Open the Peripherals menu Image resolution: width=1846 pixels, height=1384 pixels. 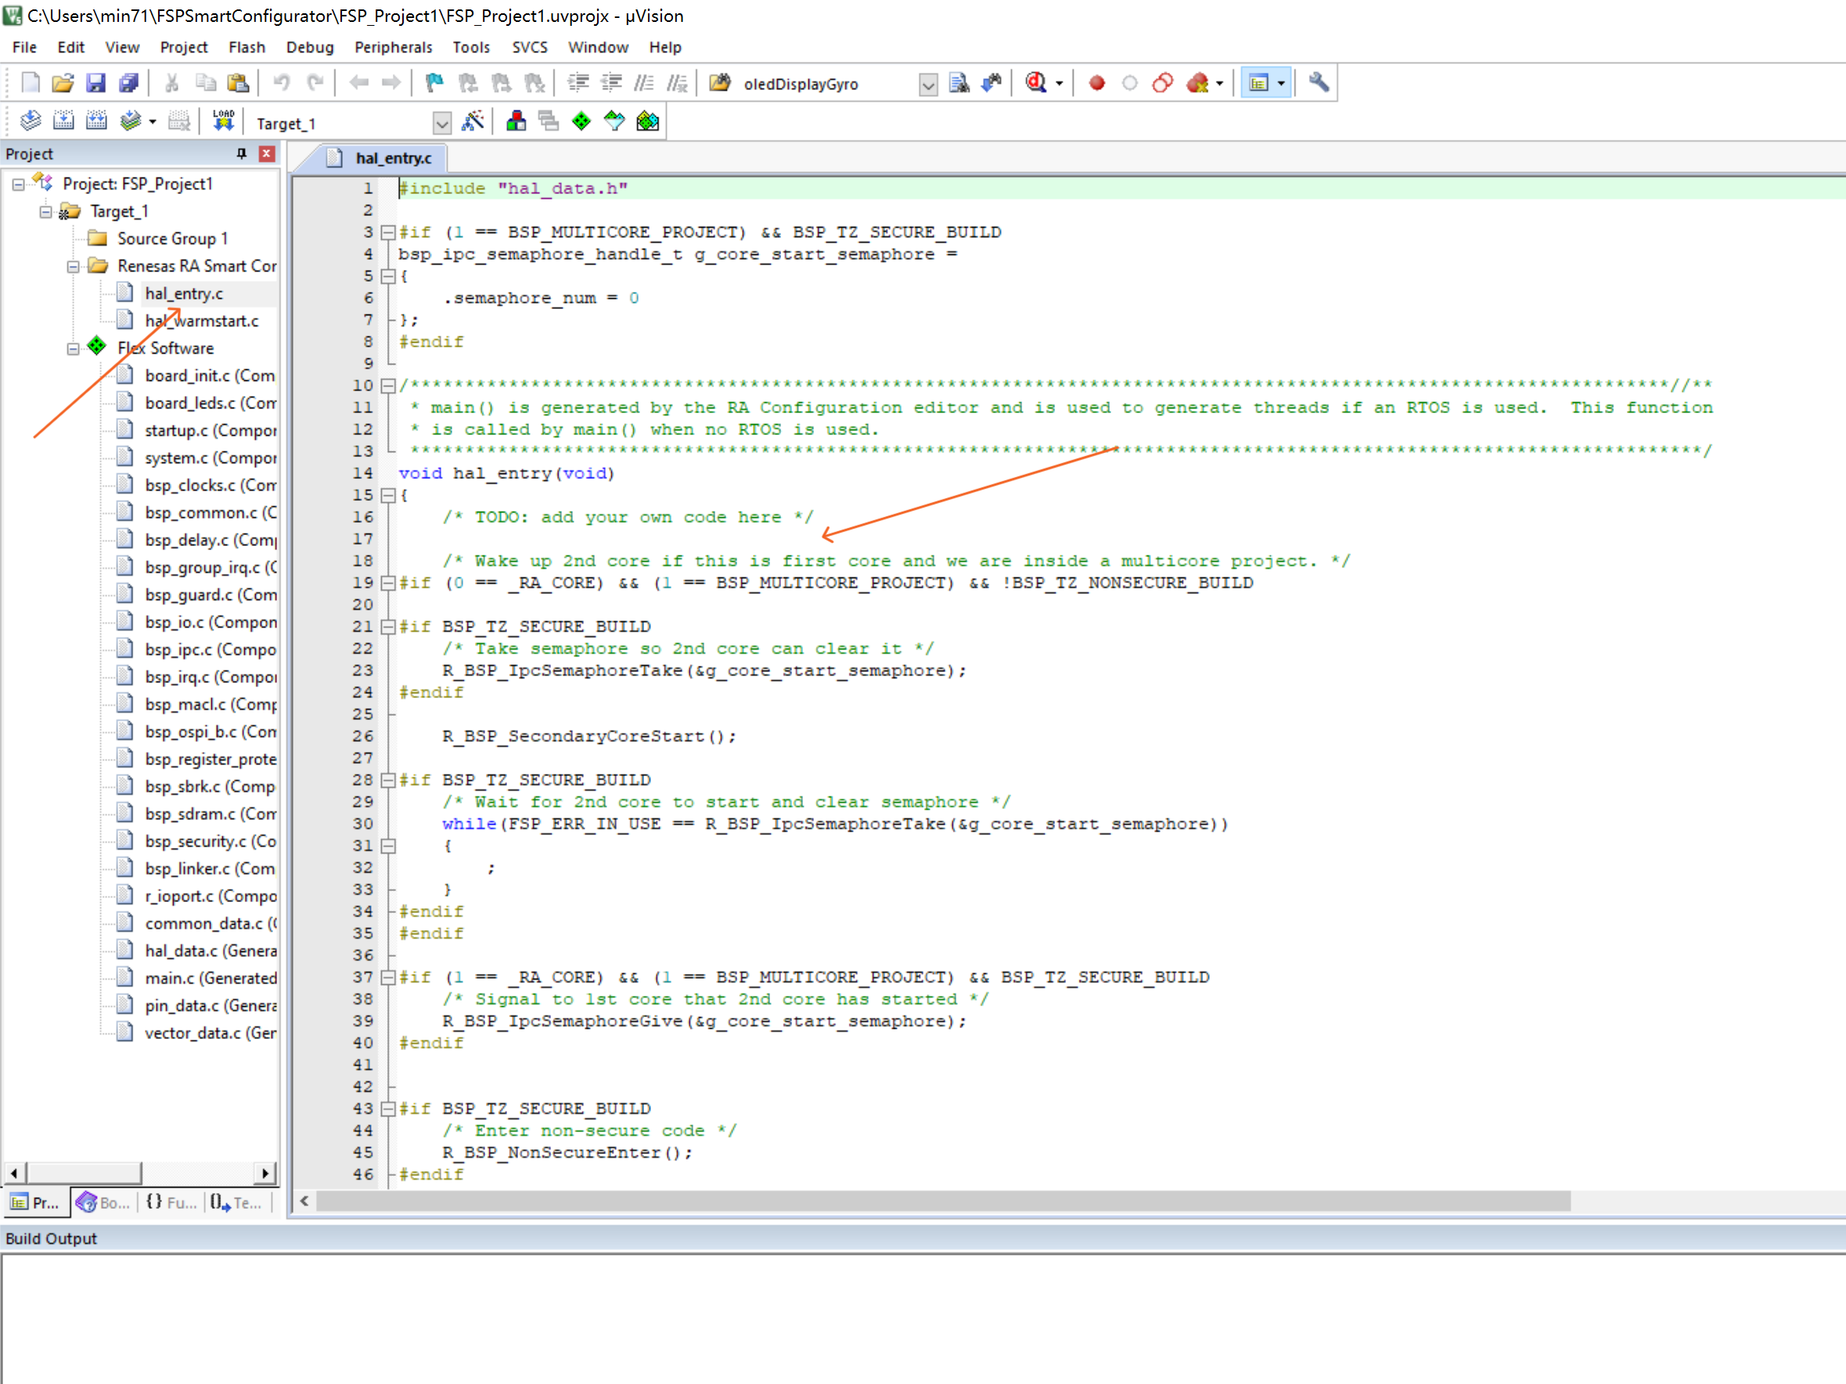[393, 48]
